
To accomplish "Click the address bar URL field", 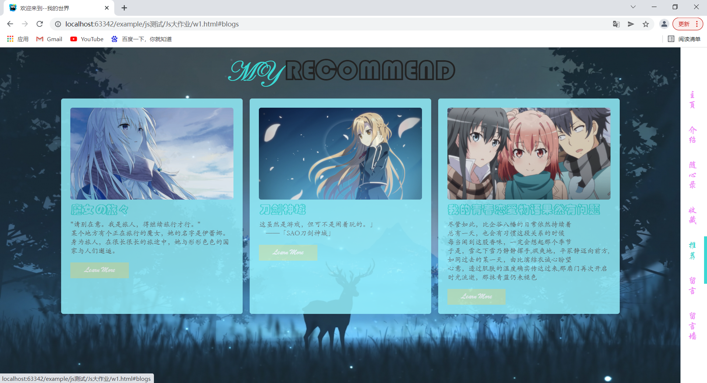I will point(331,24).
